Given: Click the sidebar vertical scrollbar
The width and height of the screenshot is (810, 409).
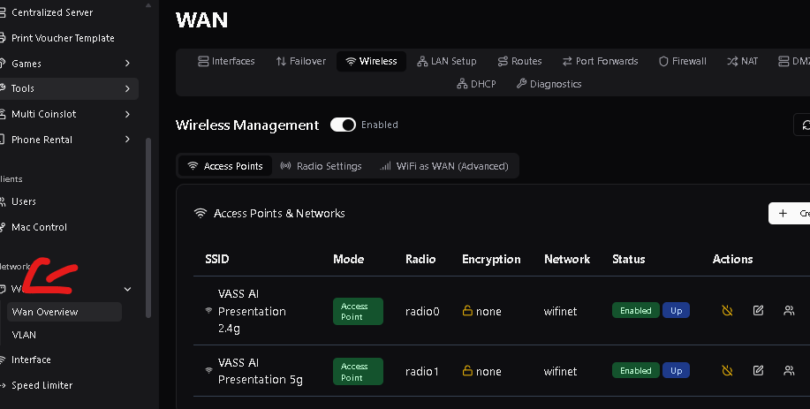Looking at the screenshot, I should (148, 227).
